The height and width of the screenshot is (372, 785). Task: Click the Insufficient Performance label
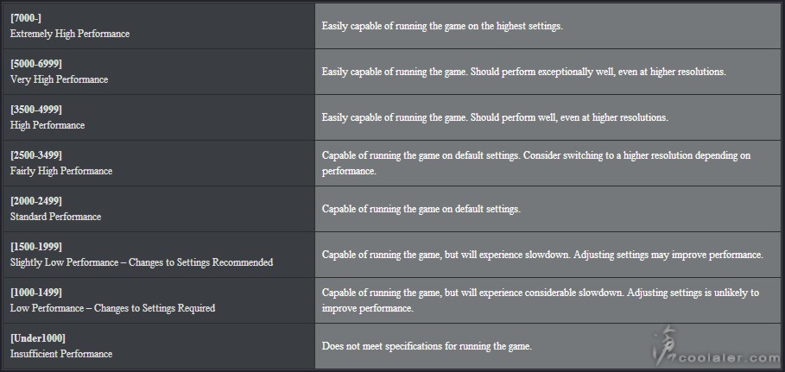61,354
